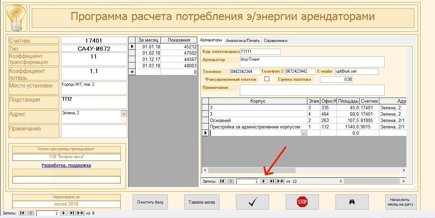Click the Показания column header
Image resolution: width=435 pixels, height=218 pixels.
click(x=179, y=40)
